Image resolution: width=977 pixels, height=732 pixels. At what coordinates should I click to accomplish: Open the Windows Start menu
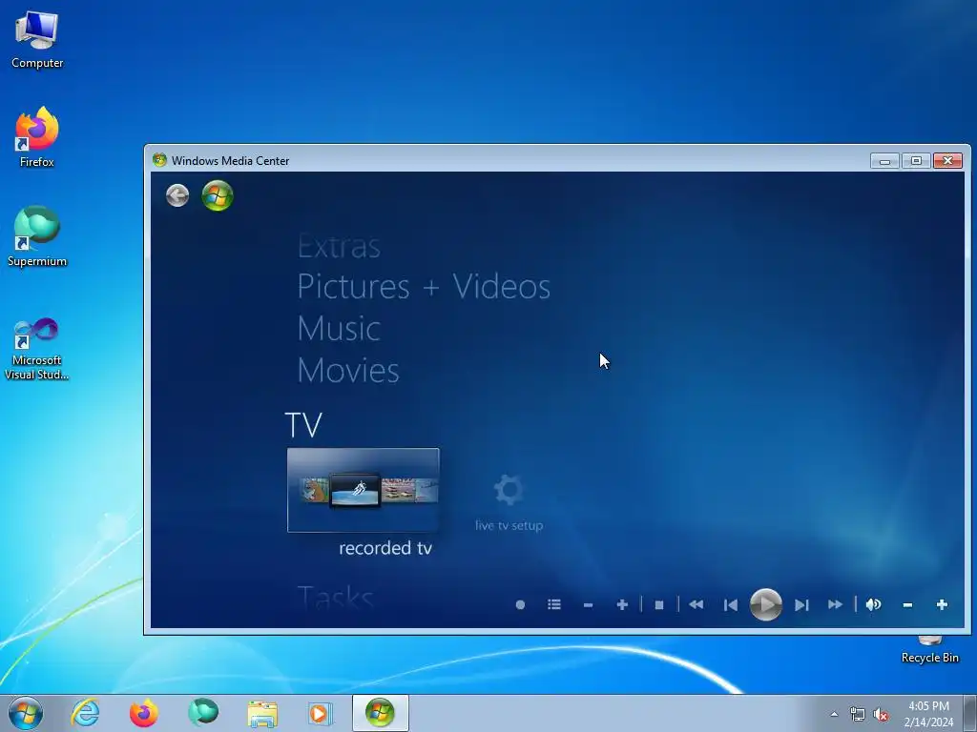(x=26, y=713)
